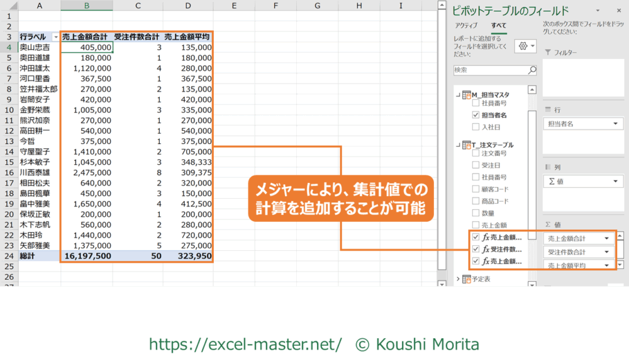Screen dimensions: 629x354
Task: Click the select-all corner of the worksheet
Action: [x=9, y=6]
